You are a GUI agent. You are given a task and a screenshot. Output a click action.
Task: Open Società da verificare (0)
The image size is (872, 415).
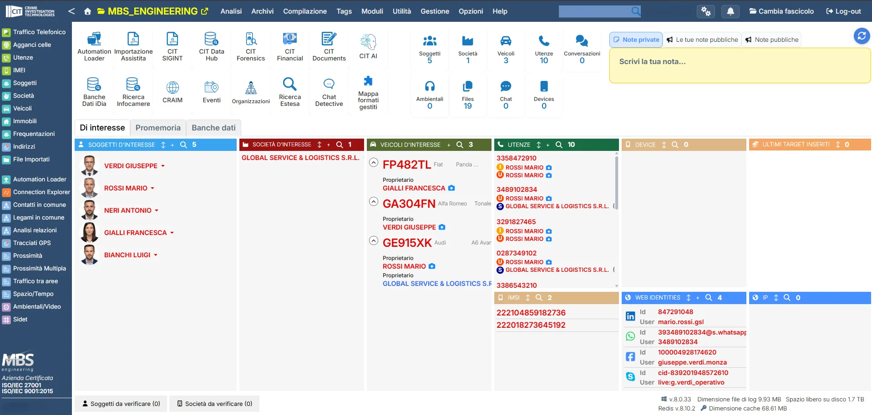214,404
